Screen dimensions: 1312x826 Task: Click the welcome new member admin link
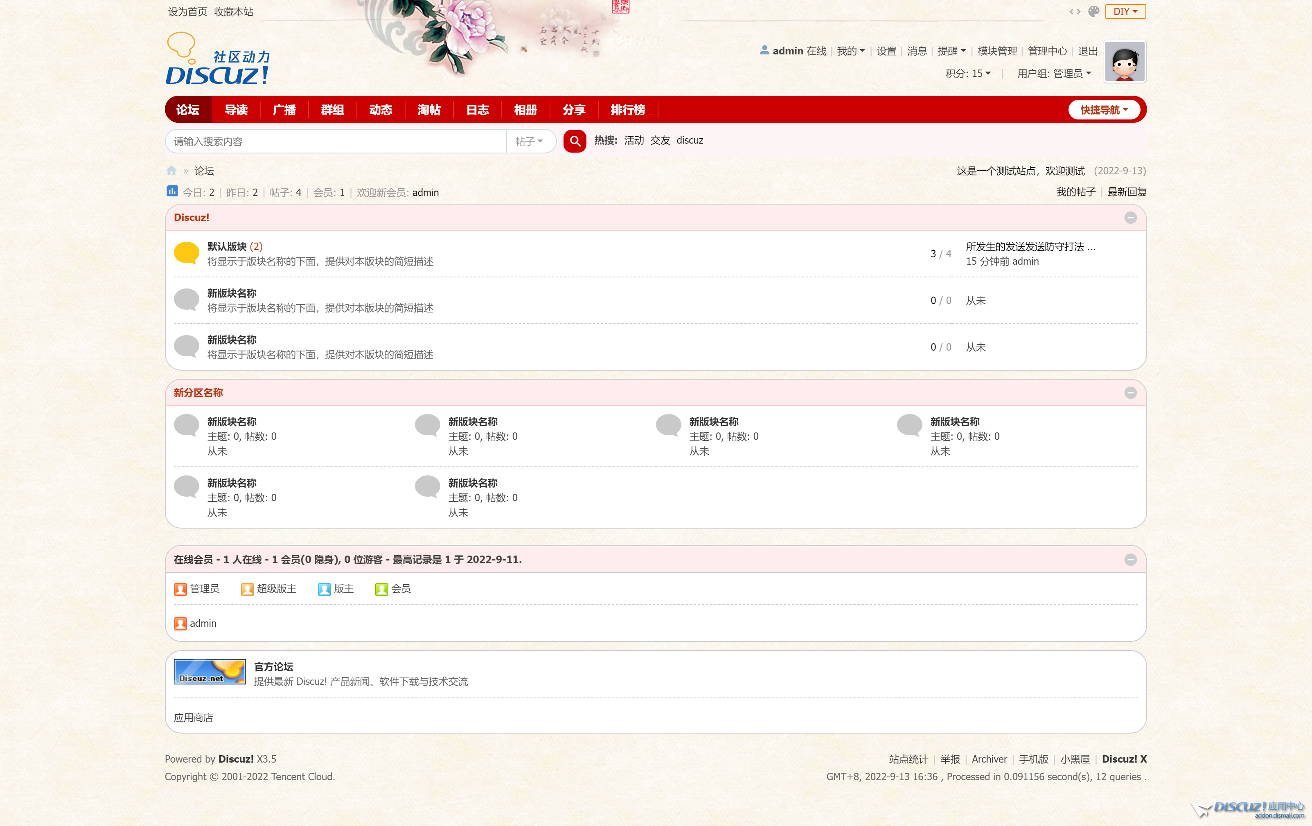pos(425,192)
